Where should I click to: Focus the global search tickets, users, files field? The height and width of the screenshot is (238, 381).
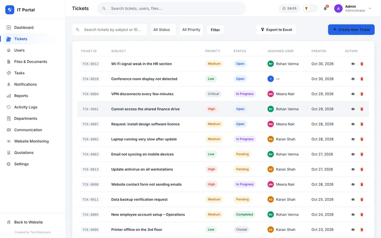point(171,9)
